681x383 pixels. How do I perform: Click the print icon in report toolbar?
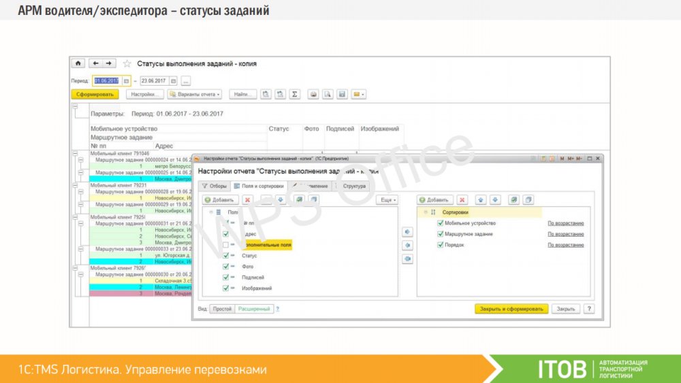point(313,95)
